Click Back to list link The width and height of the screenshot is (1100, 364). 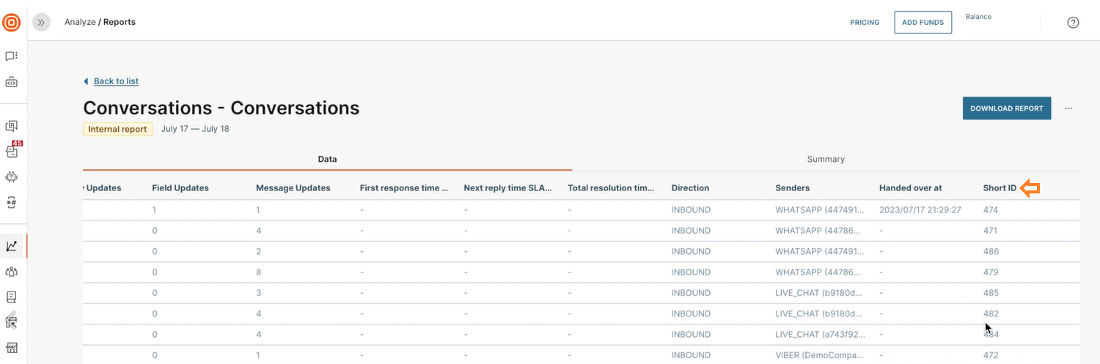pos(116,81)
